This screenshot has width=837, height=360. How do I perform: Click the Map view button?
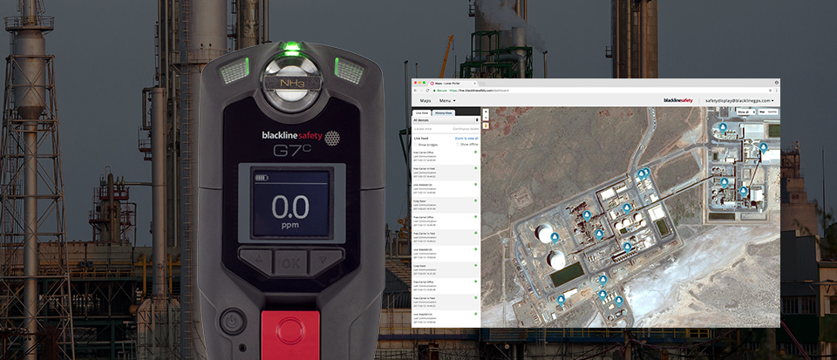tap(760, 112)
